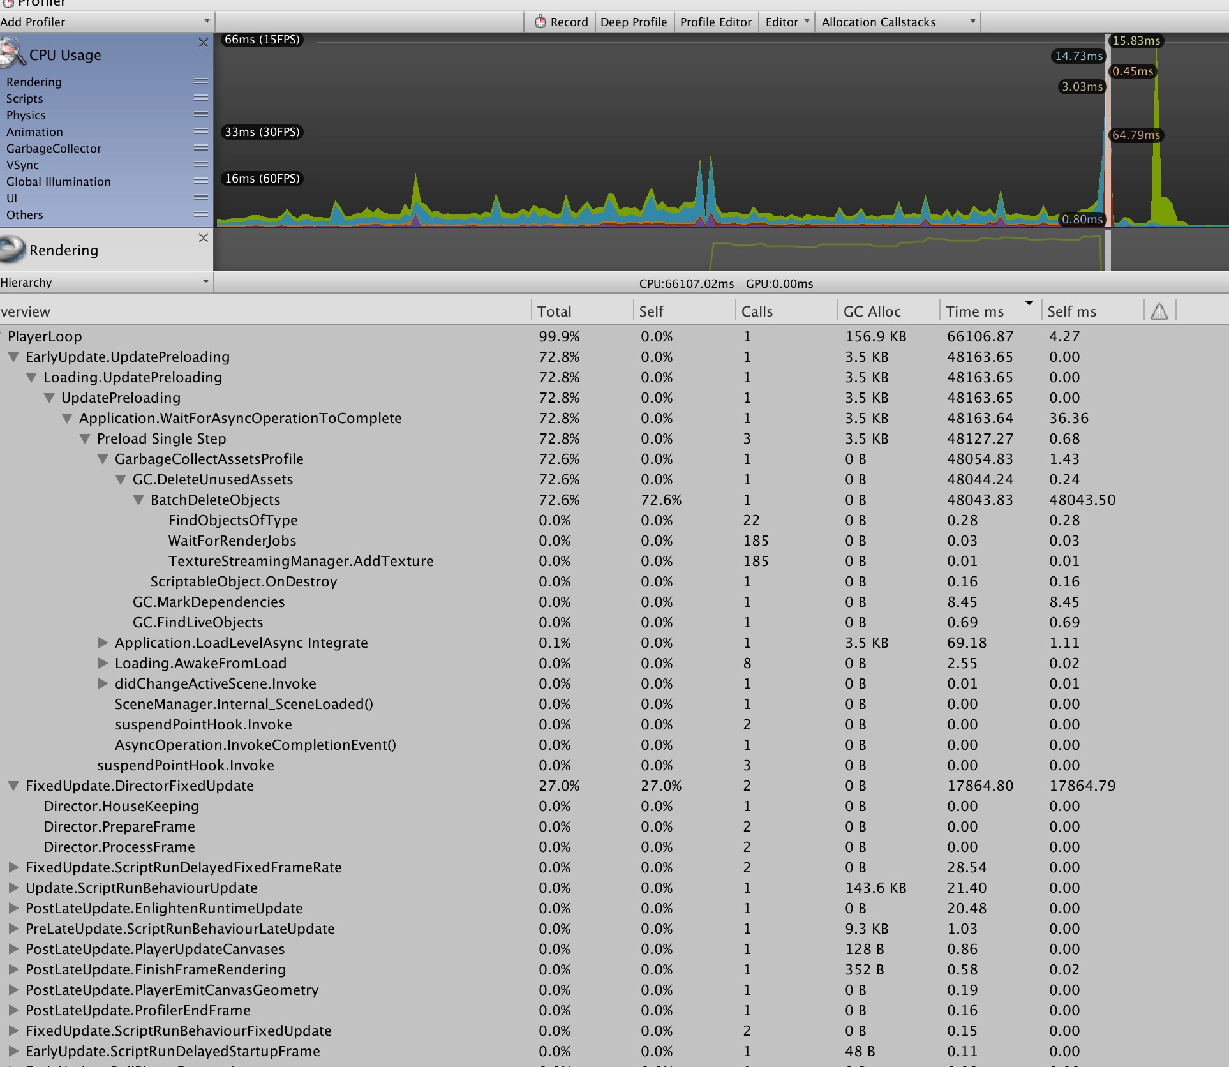Select TextureStreamingManager.AddTexture row
This screenshot has height=1067, width=1229.
click(614, 561)
